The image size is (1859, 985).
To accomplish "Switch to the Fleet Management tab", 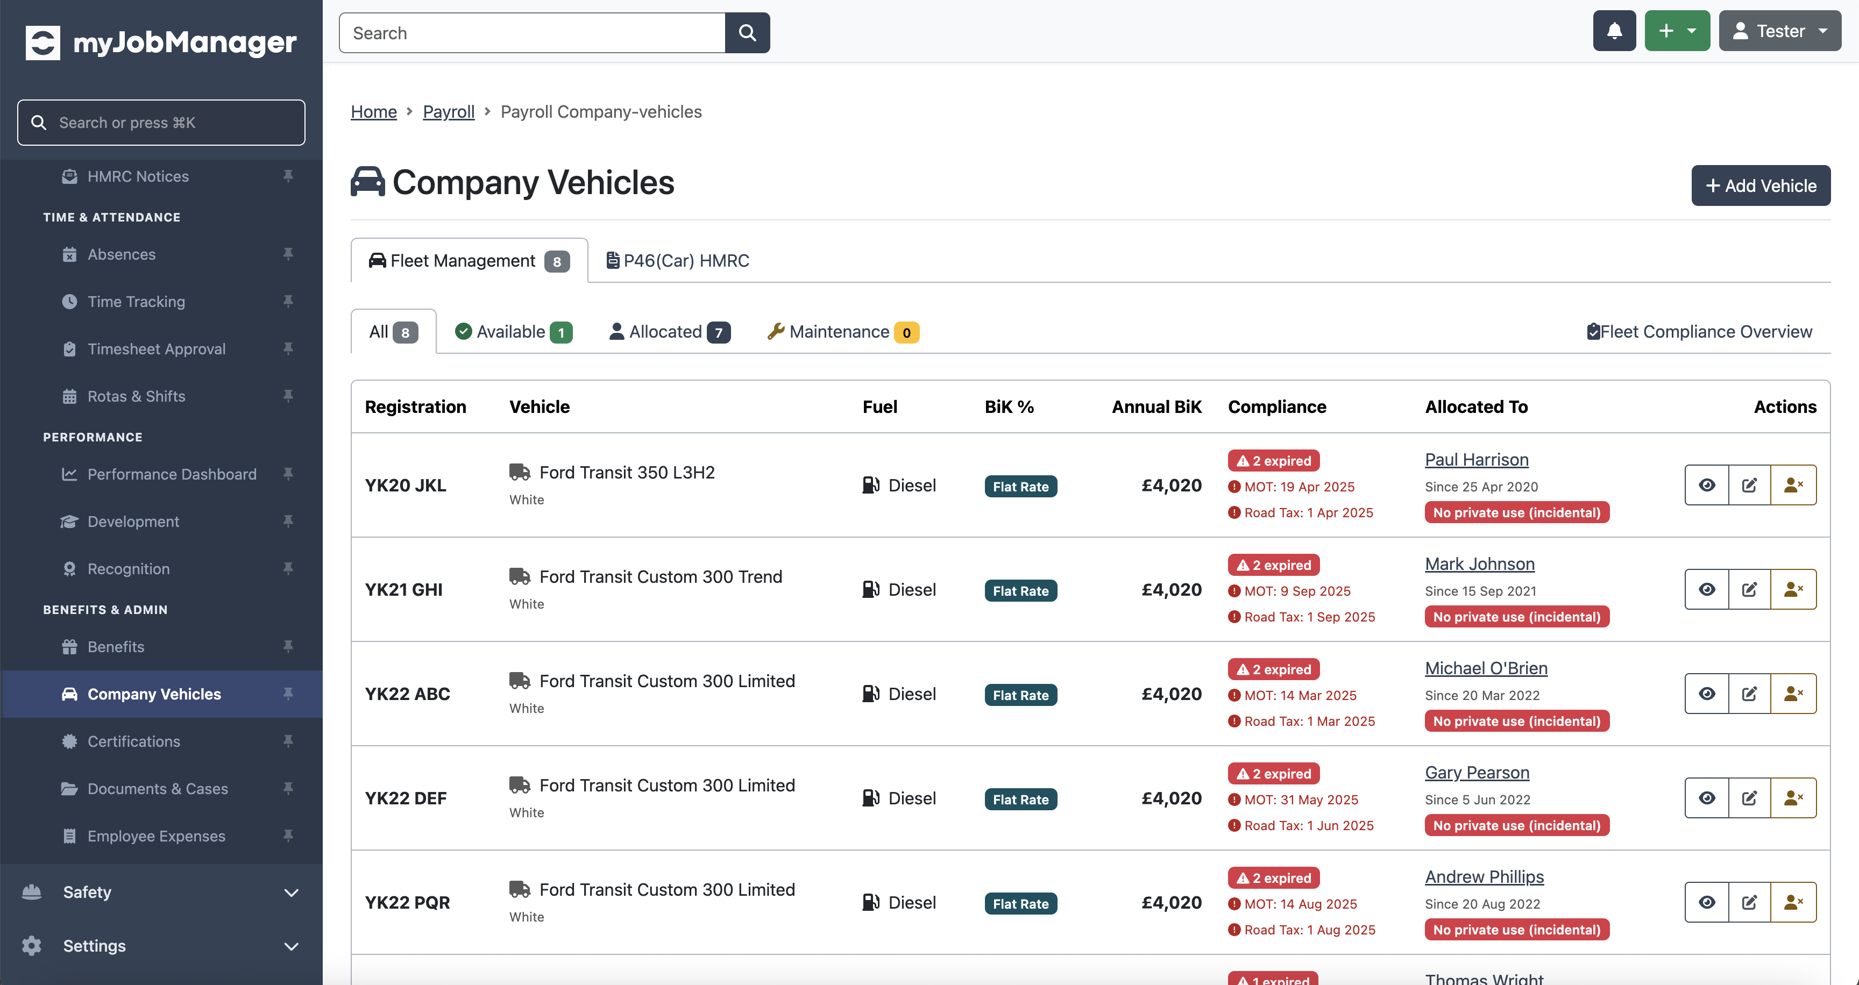I will point(469,260).
